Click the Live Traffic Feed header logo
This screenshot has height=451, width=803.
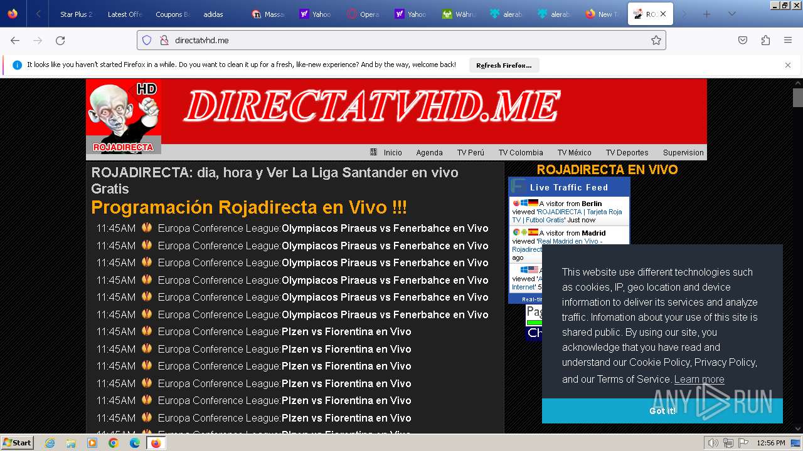pos(518,187)
